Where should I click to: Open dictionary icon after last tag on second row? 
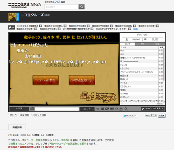[x=130, y=29]
